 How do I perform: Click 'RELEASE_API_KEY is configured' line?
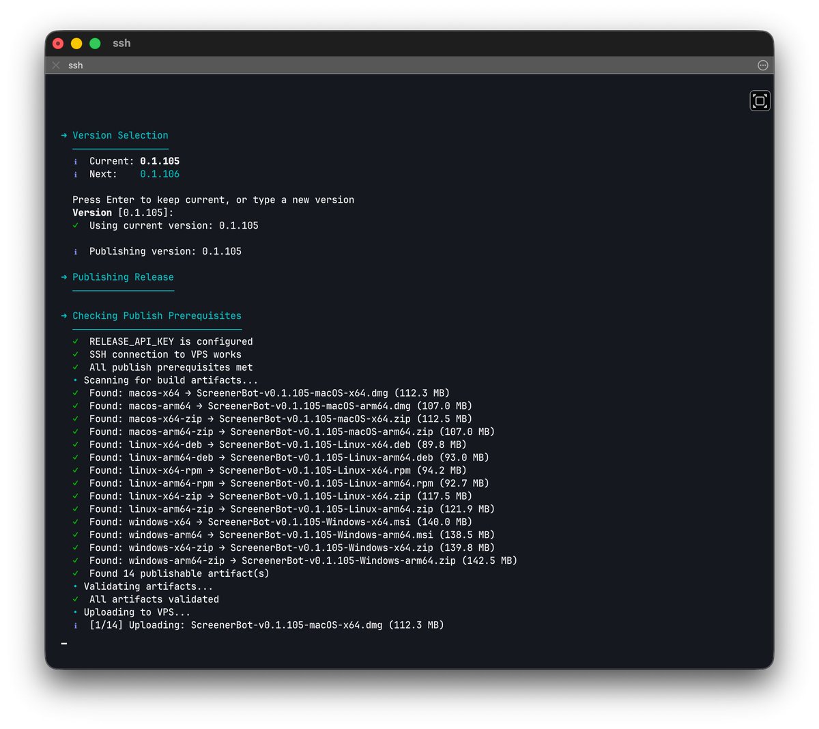(x=171, y=341)
